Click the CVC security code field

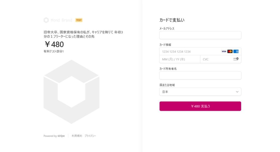pyautogui.click(x=221, y=59)
